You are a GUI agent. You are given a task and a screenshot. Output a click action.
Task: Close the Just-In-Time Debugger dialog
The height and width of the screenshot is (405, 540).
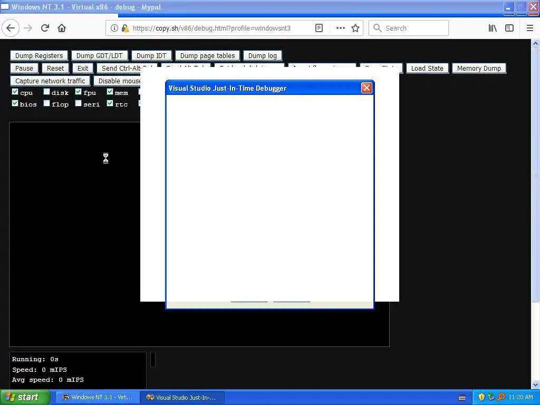pos(367,88)
